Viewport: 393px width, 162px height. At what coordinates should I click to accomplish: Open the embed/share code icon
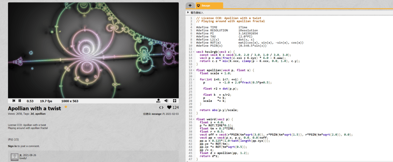click(x=161, y=108)
